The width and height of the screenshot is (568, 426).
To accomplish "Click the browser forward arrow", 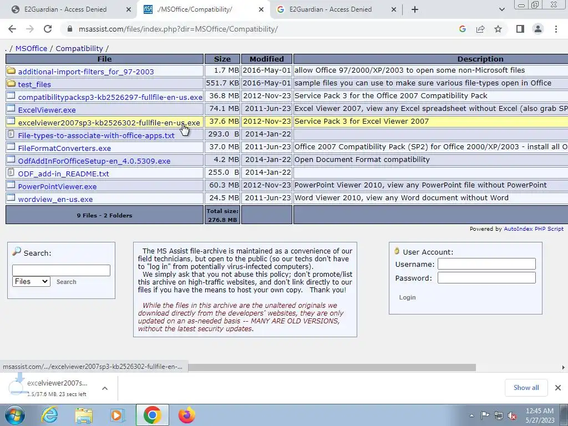I will [x=30, y=29].
